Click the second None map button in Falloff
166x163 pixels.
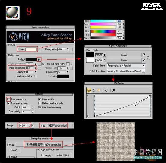click(124, 60)
